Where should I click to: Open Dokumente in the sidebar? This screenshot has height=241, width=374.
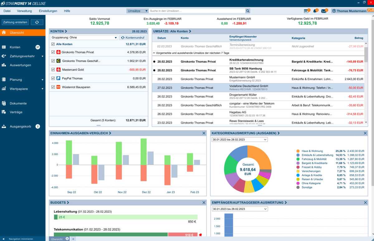pos(18,103)
